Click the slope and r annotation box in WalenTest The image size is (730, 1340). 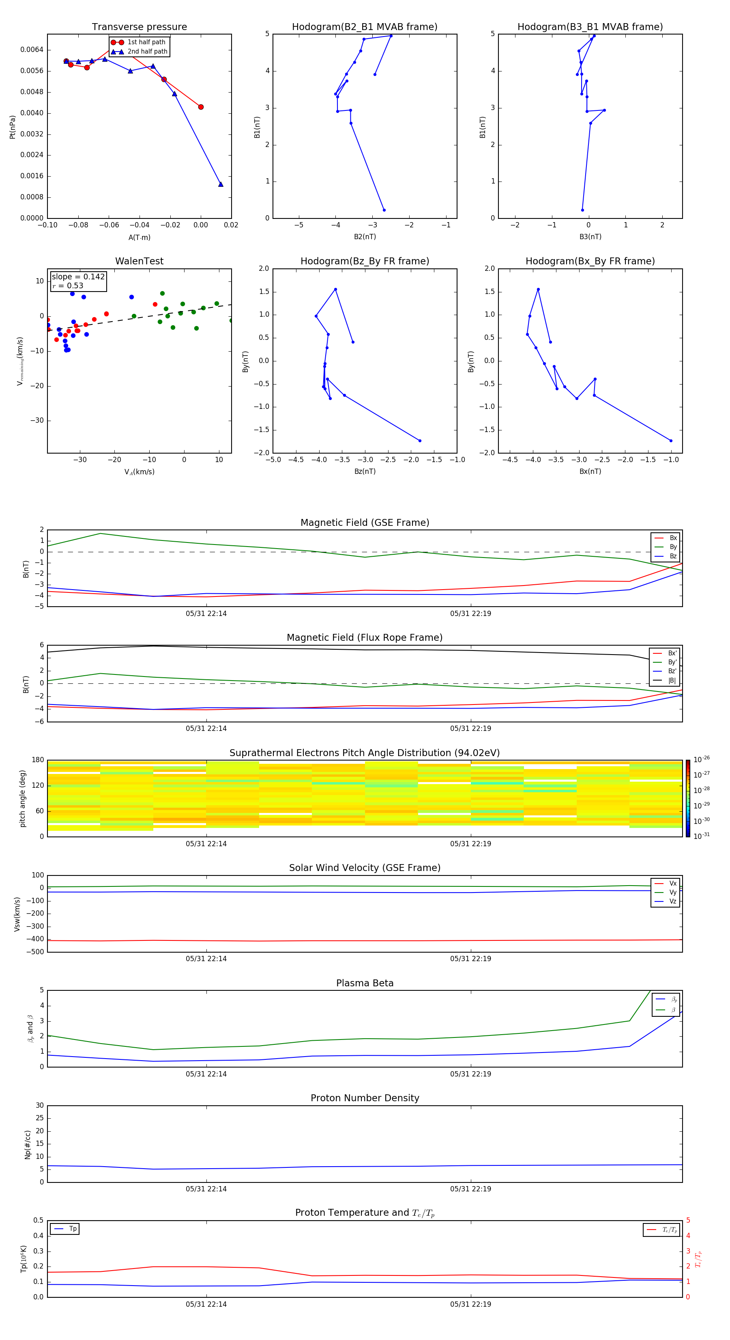[78, 281]
